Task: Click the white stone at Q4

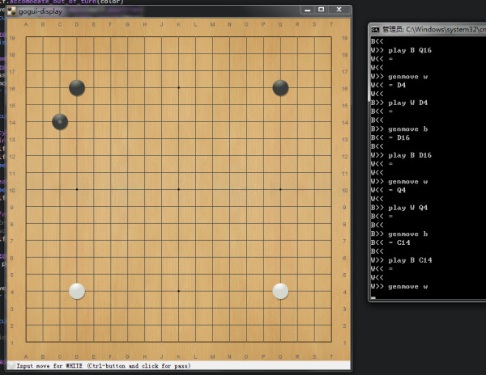Action: click(280, 291)
